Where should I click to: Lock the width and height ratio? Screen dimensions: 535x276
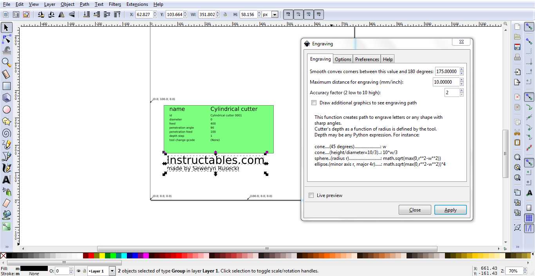226,14
